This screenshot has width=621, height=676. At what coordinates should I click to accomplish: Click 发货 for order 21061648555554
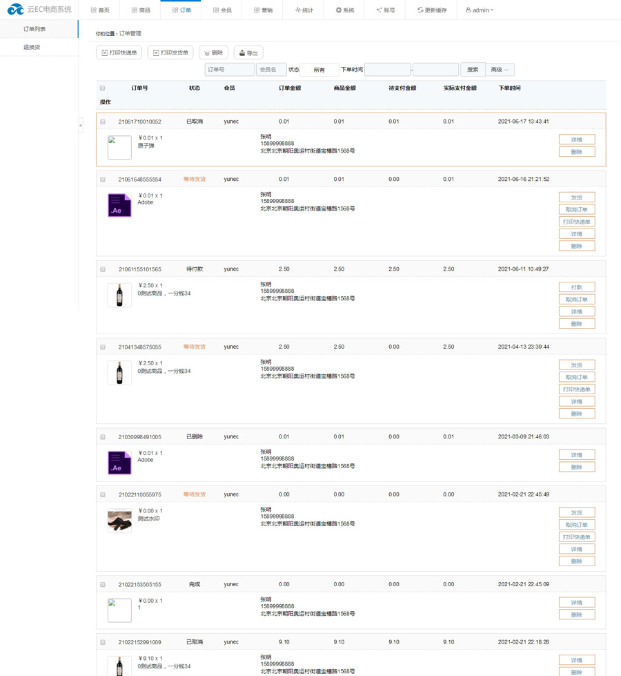[x=576, y=197]
